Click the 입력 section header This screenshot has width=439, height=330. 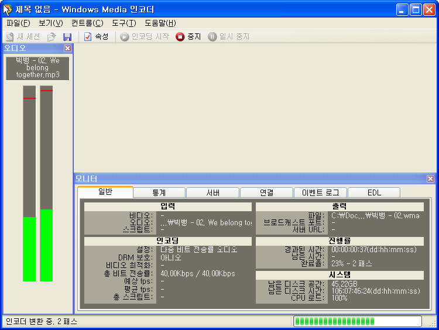168,207
